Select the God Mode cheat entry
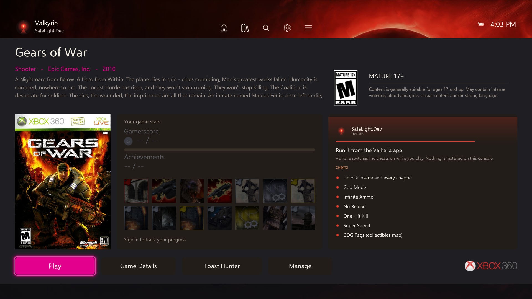The image size is (532, 299). [x=355, y=187]
